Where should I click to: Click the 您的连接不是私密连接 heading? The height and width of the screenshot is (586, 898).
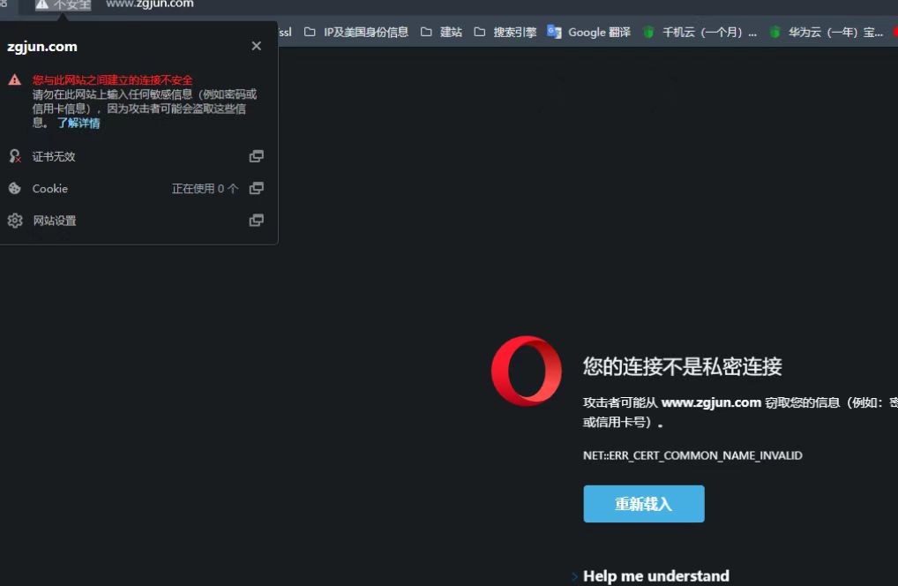(x=682, y=366)
